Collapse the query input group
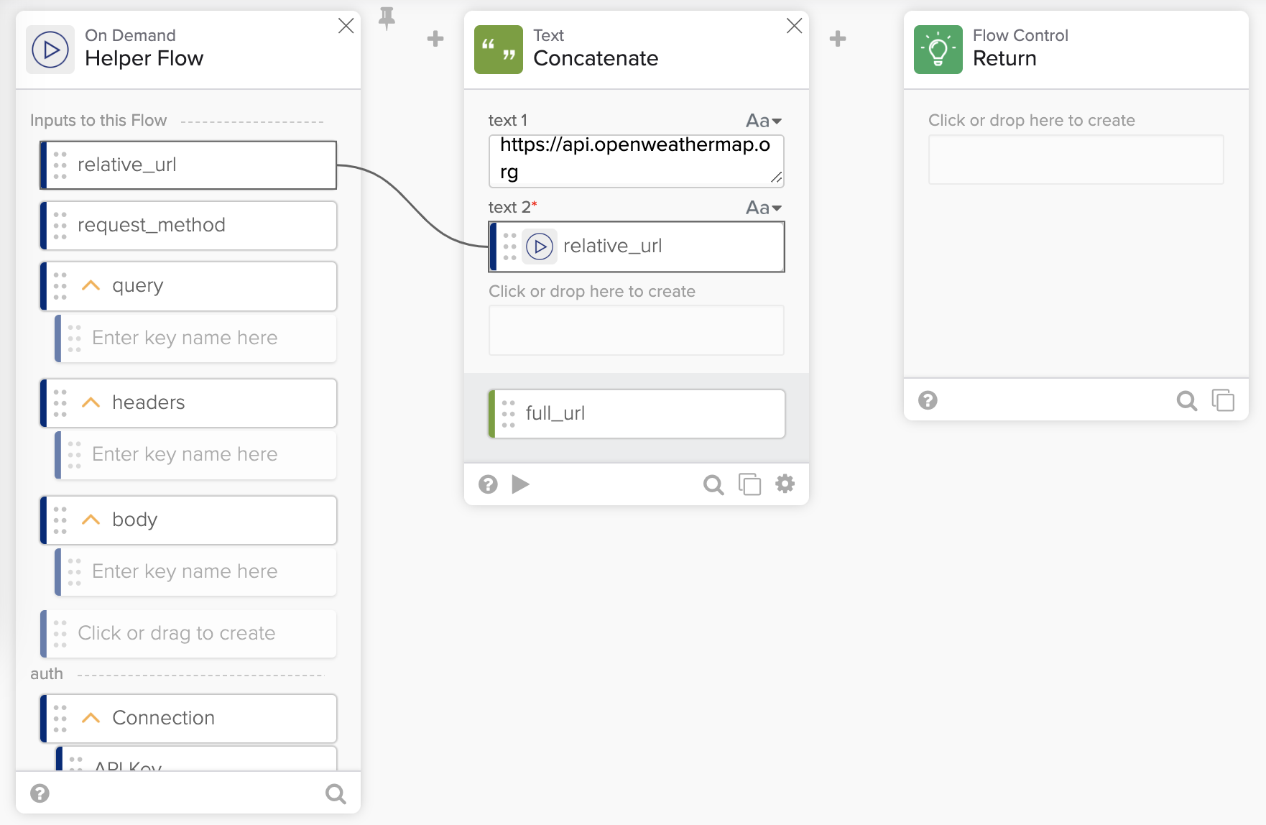1266x825 pixels. point(91,285)
